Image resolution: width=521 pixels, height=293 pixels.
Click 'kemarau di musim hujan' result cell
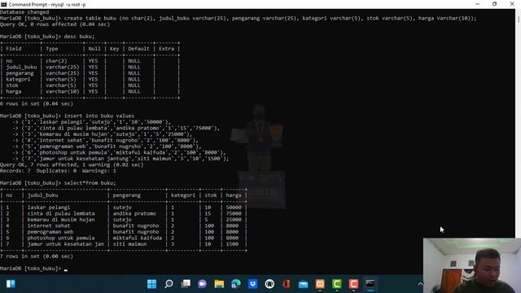pyautogui.click(x=61, y=220)
